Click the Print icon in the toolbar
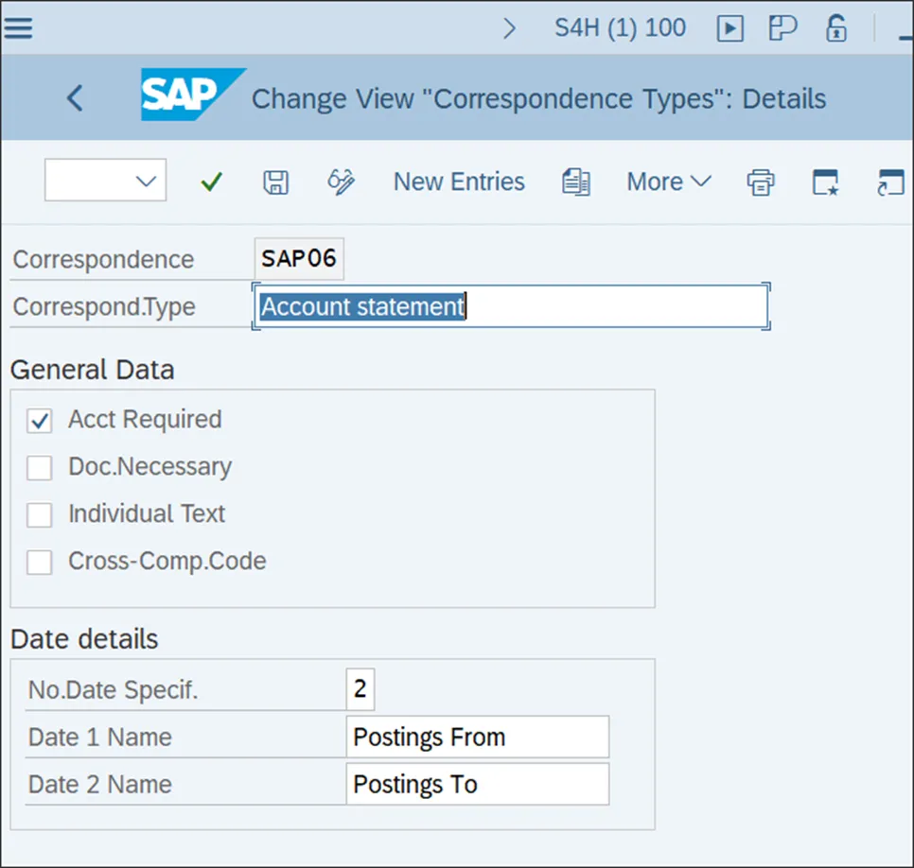The height and width of the screenshot is (868, 914). click(x=761, y=182)
